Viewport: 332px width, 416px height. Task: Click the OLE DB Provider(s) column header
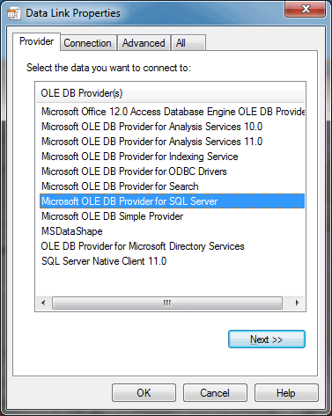(x=170, y=93)
